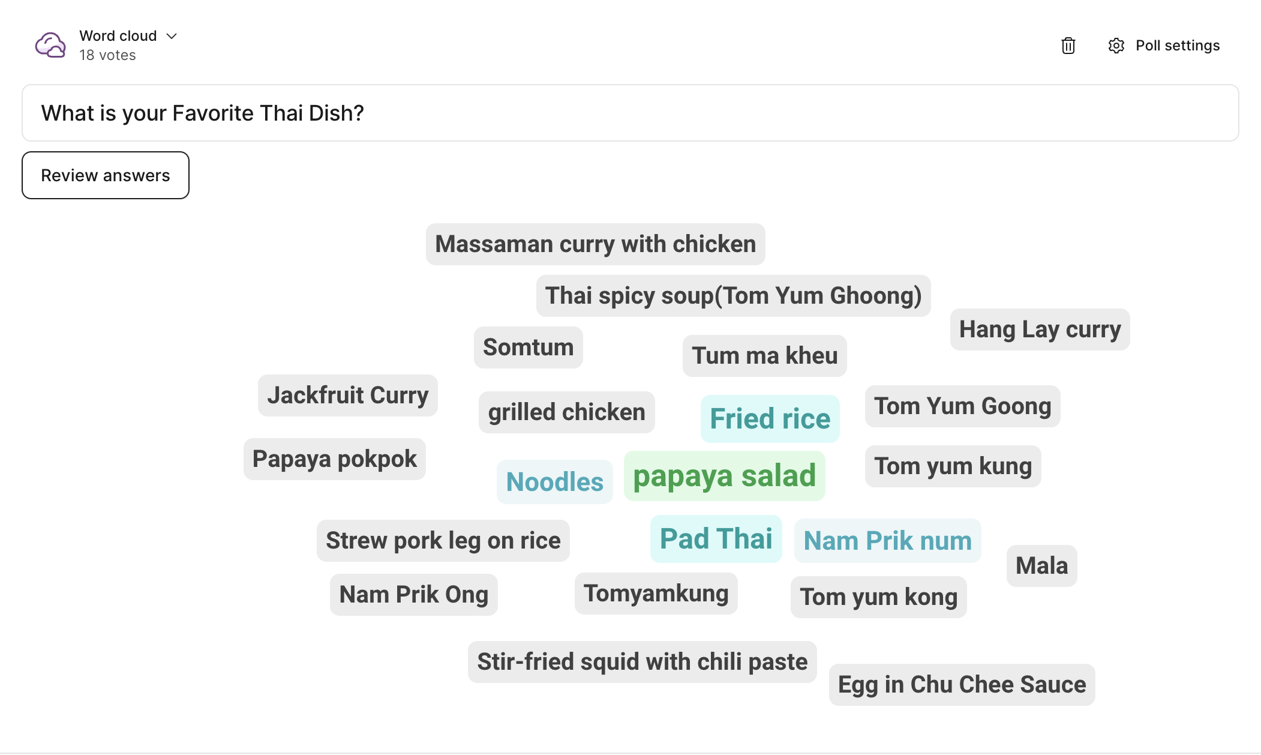Click the Mala word tag

[1041, 565]
